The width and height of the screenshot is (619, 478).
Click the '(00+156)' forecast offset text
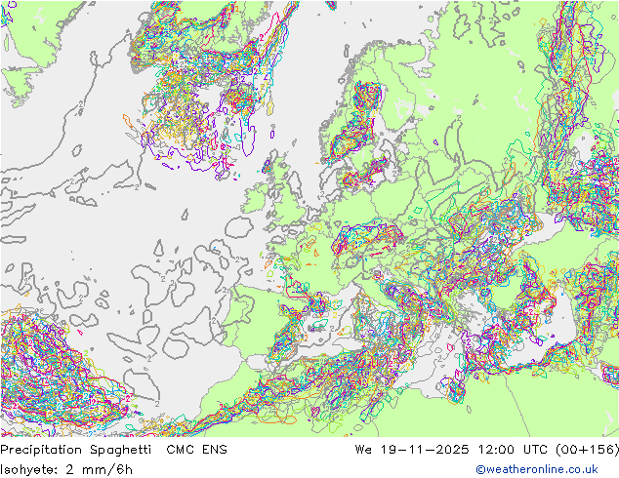[x=587, y=449]
